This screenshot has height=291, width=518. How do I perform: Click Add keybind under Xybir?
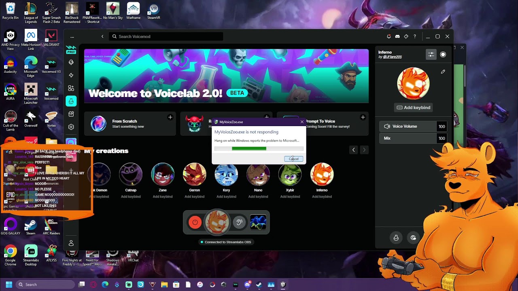pyautogui.click(x=290, y=197)
